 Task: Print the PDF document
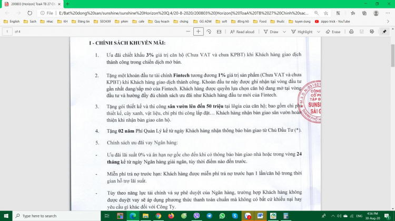351,31
